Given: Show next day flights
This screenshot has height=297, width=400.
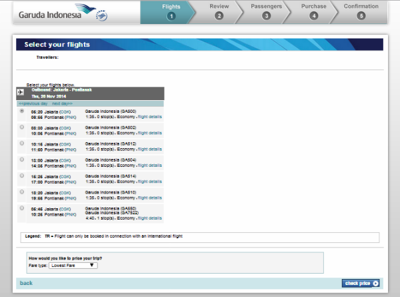Looking at the screenshot, I should tap(62, 103).
